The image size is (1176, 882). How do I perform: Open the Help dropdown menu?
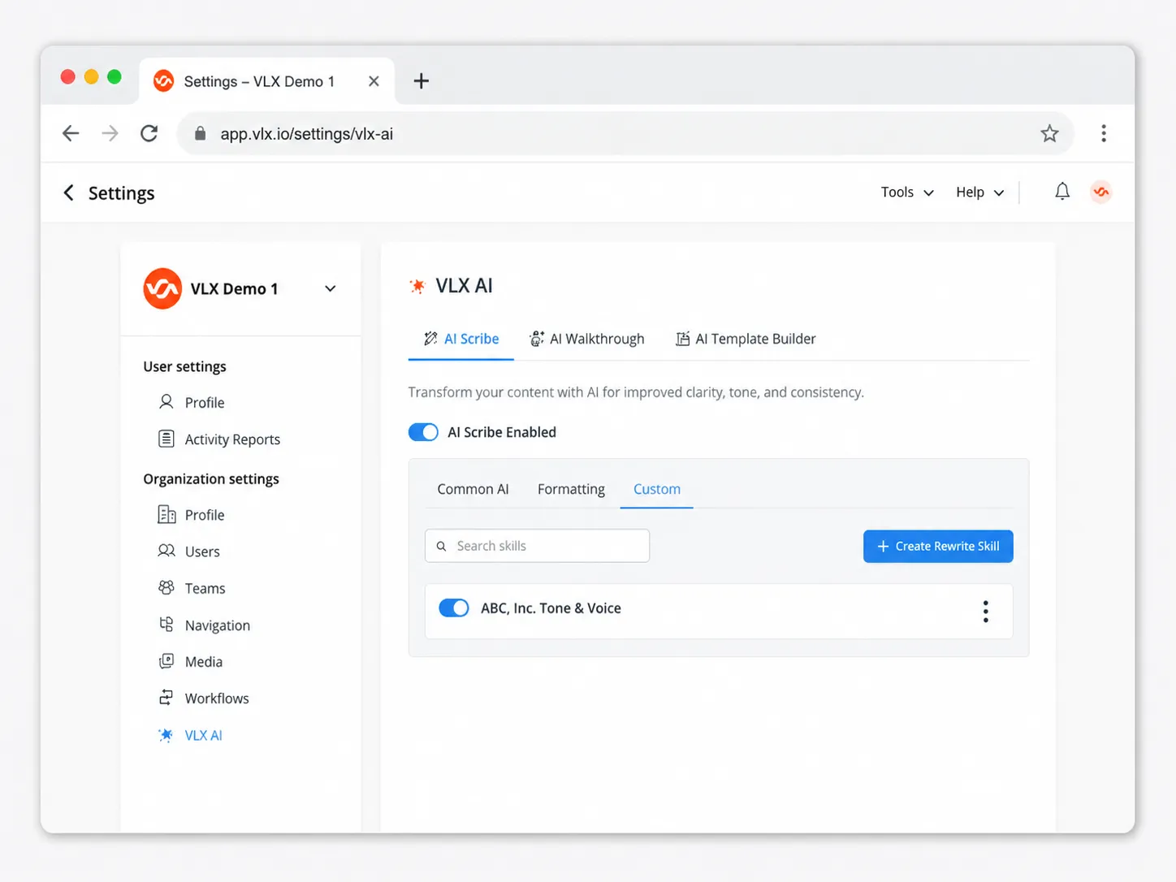coord(980,192)
